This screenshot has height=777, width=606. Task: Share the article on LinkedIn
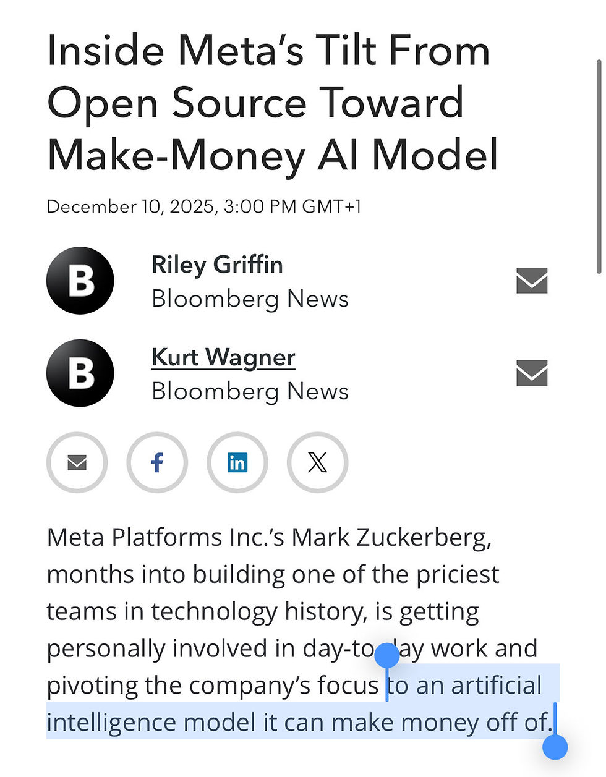point(237,462)
